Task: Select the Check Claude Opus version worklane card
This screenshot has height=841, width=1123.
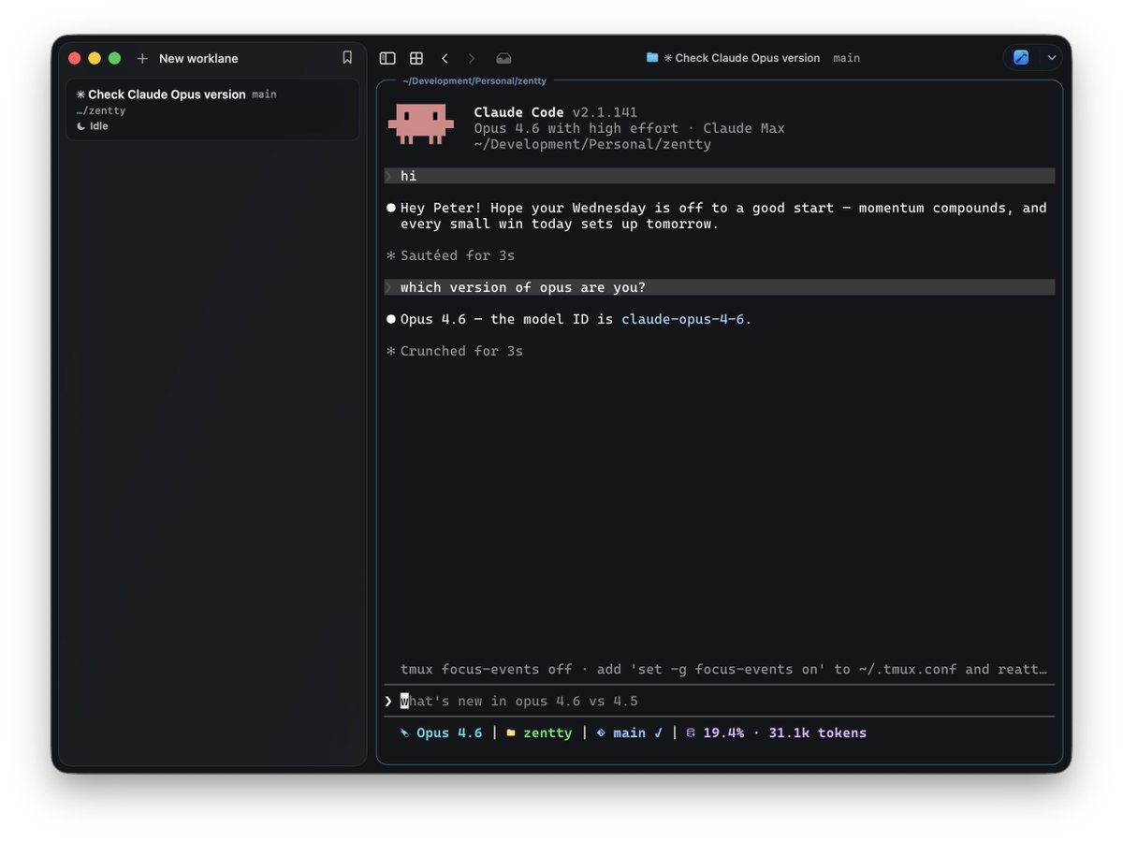Action: [x=212, y=109]
